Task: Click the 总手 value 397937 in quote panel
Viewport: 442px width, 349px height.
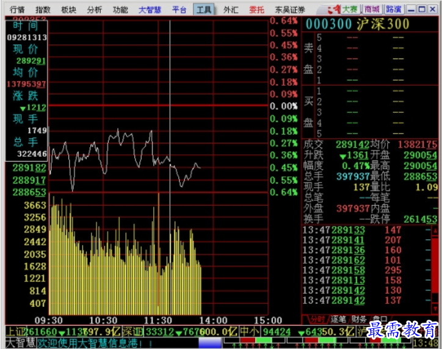Action: (x=353, y=176)
